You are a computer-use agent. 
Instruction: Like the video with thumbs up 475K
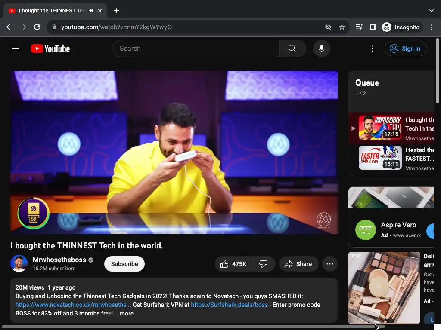(x=234, y=264)
